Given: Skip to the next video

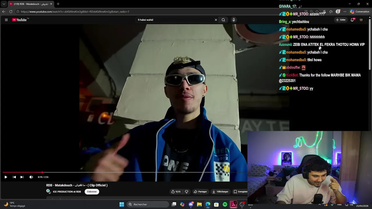Looking at the screenshot, I should tap(22, 177).
